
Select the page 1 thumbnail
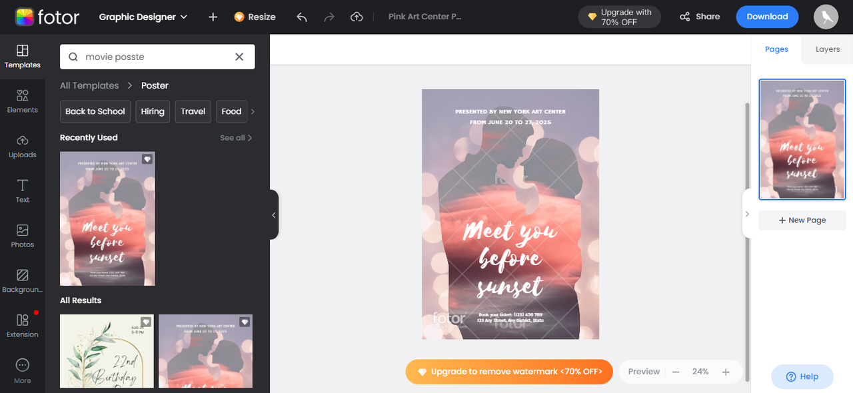[802, 140]
